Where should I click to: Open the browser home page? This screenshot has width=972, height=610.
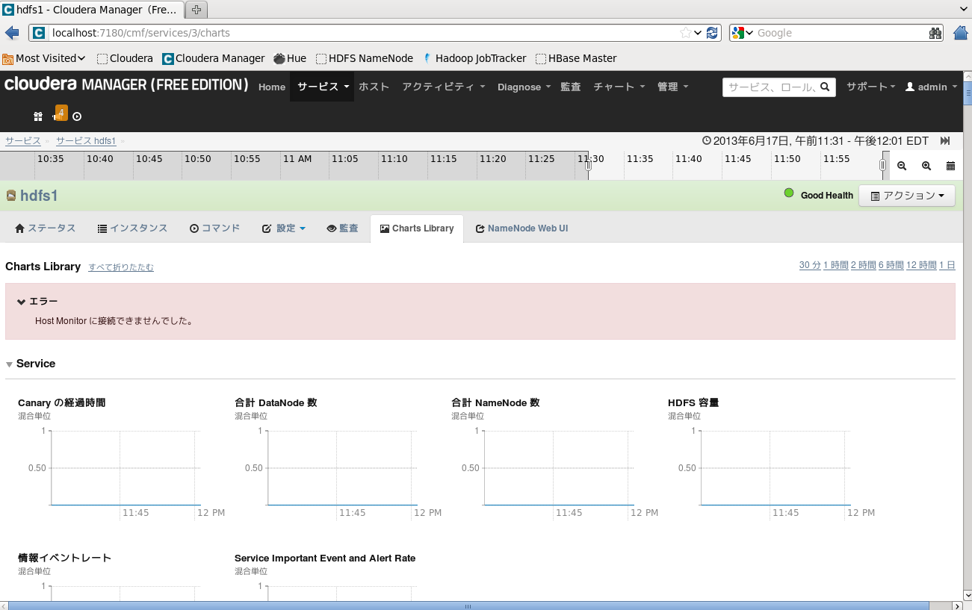(x=961, y=33)
